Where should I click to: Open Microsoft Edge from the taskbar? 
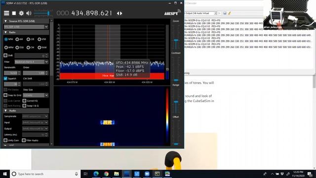(96, 174)
